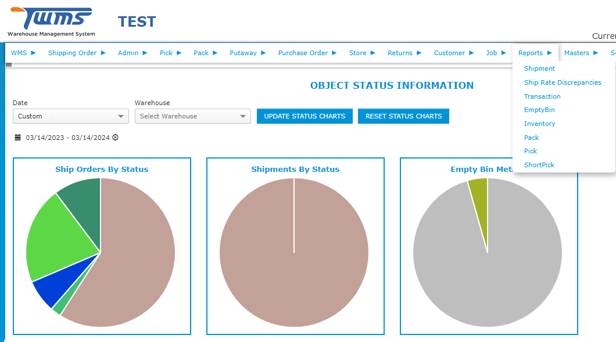The width and height of the screenshot is (616, 342).
Task: Click the arrow icon beside Putaway
Action: coord(264,52)
